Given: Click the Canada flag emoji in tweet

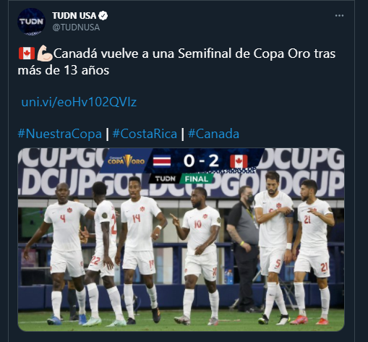Looking at the screenshot, I should [27, 54].
